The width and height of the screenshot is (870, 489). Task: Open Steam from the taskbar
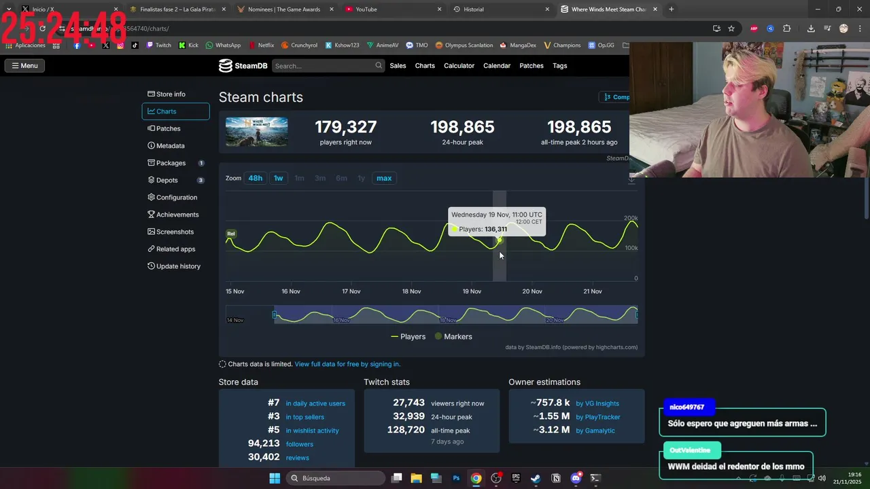tap(536, 478)
